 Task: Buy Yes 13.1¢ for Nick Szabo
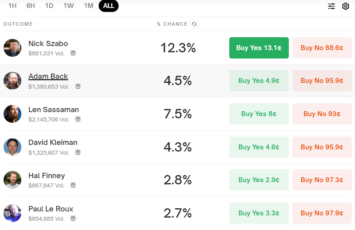click(x=259, y=48)
